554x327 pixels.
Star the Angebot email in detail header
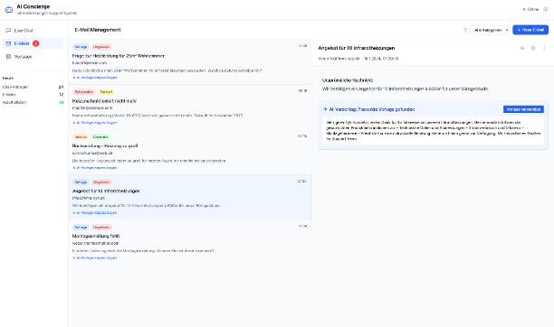tap(522, 48)
